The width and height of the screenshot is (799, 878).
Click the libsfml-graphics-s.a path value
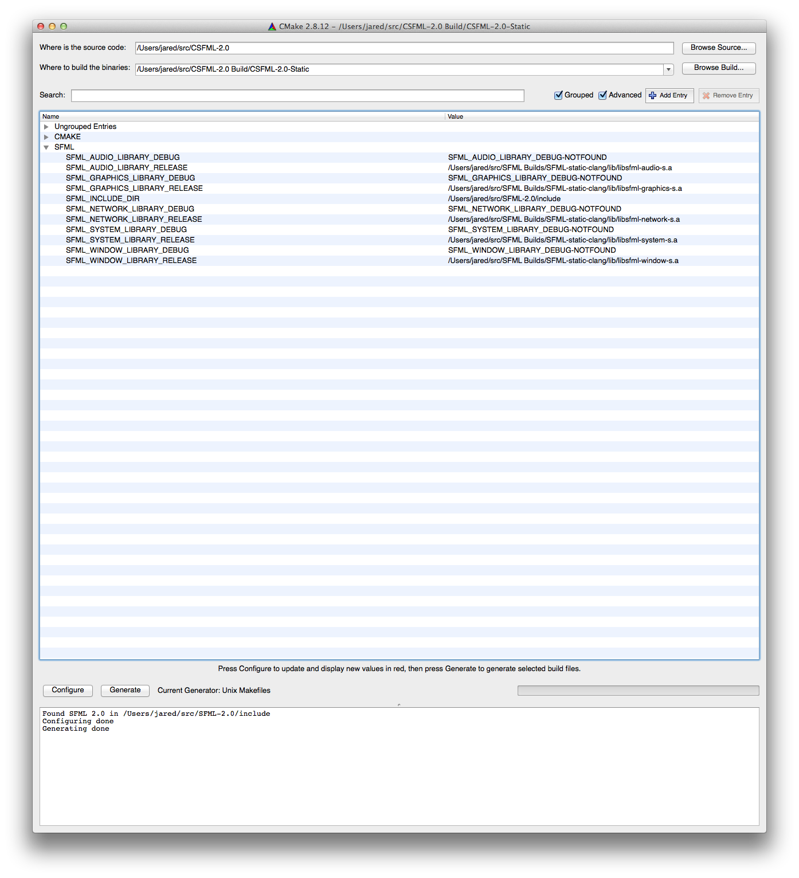click(x=565, y=189)
